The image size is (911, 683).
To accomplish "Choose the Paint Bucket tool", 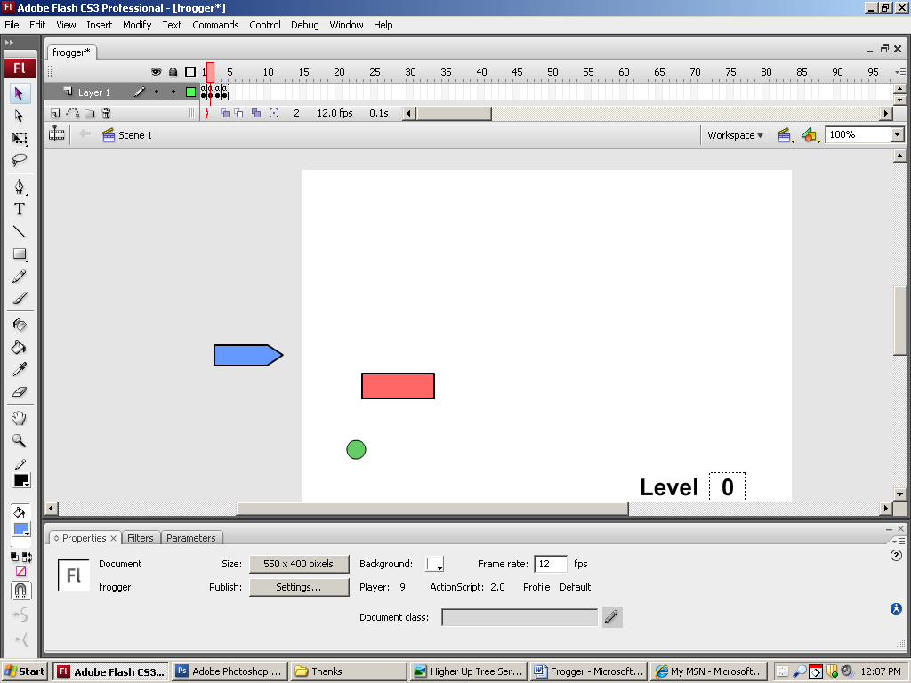I will (x=20, y=347).
